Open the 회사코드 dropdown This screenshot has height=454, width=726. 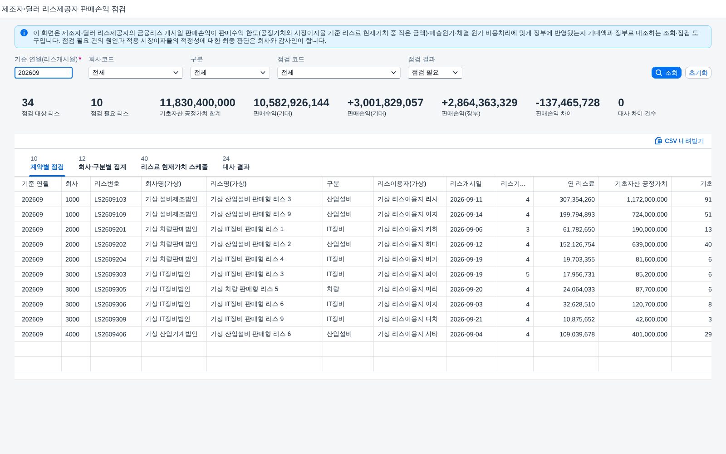(136, 73)
